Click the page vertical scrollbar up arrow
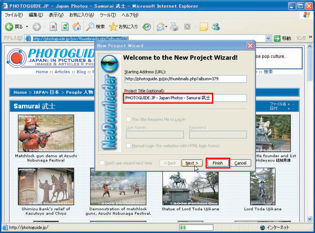 [x=310, y=46]
